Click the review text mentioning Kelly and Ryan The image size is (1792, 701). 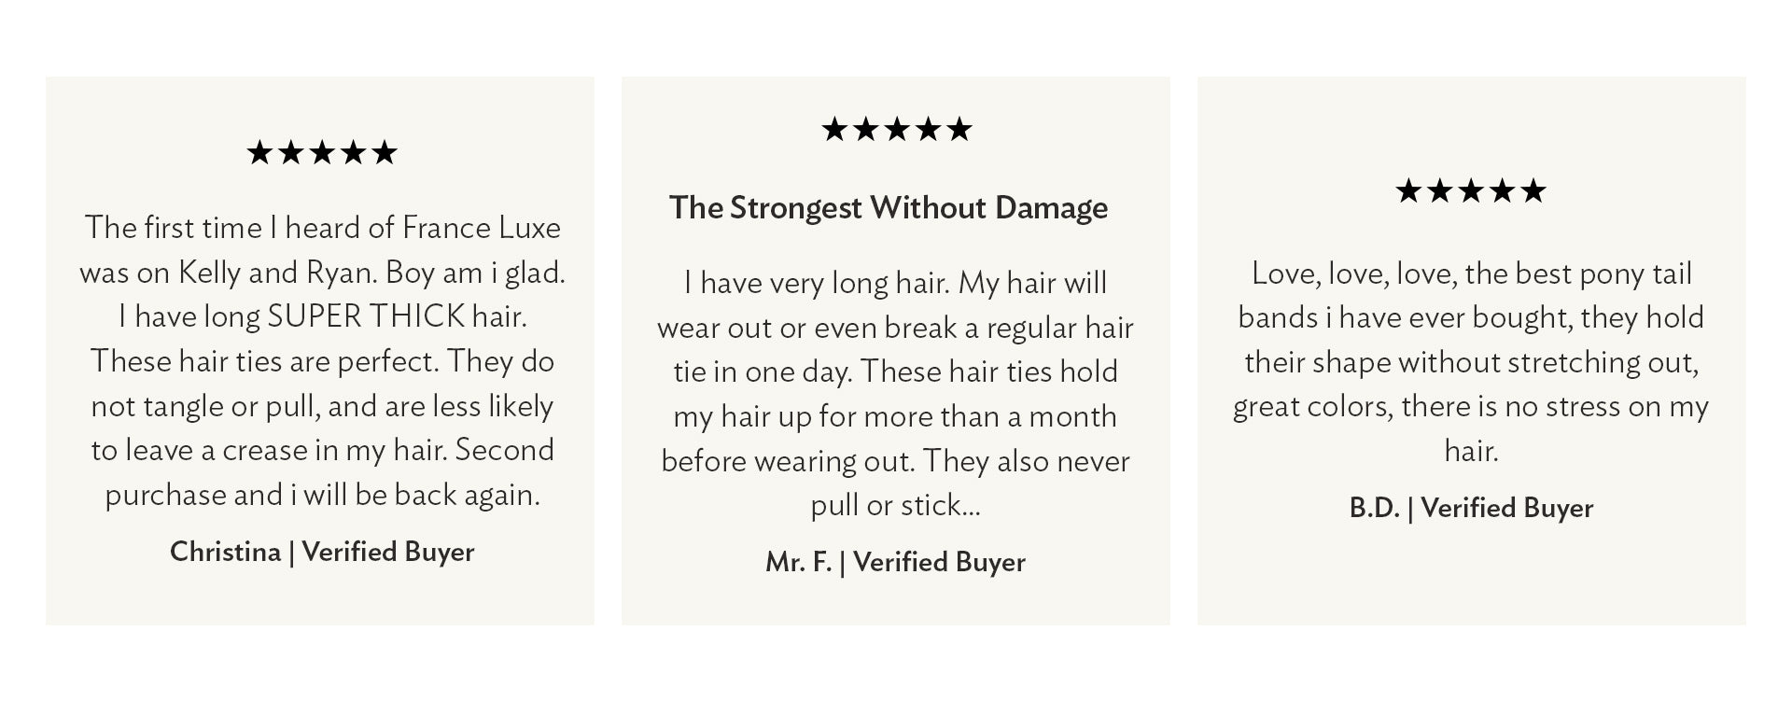click(x=322, y=273)
